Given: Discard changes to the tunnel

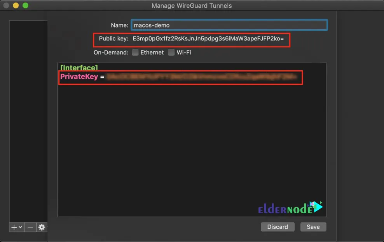Looking at the screenshot, I should [278, 227].
